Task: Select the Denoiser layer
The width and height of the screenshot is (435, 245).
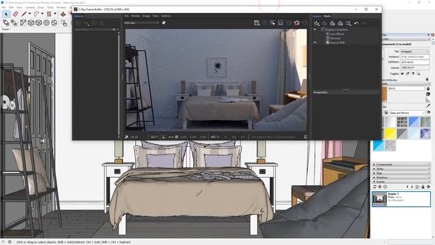Action: click(335, 38)
